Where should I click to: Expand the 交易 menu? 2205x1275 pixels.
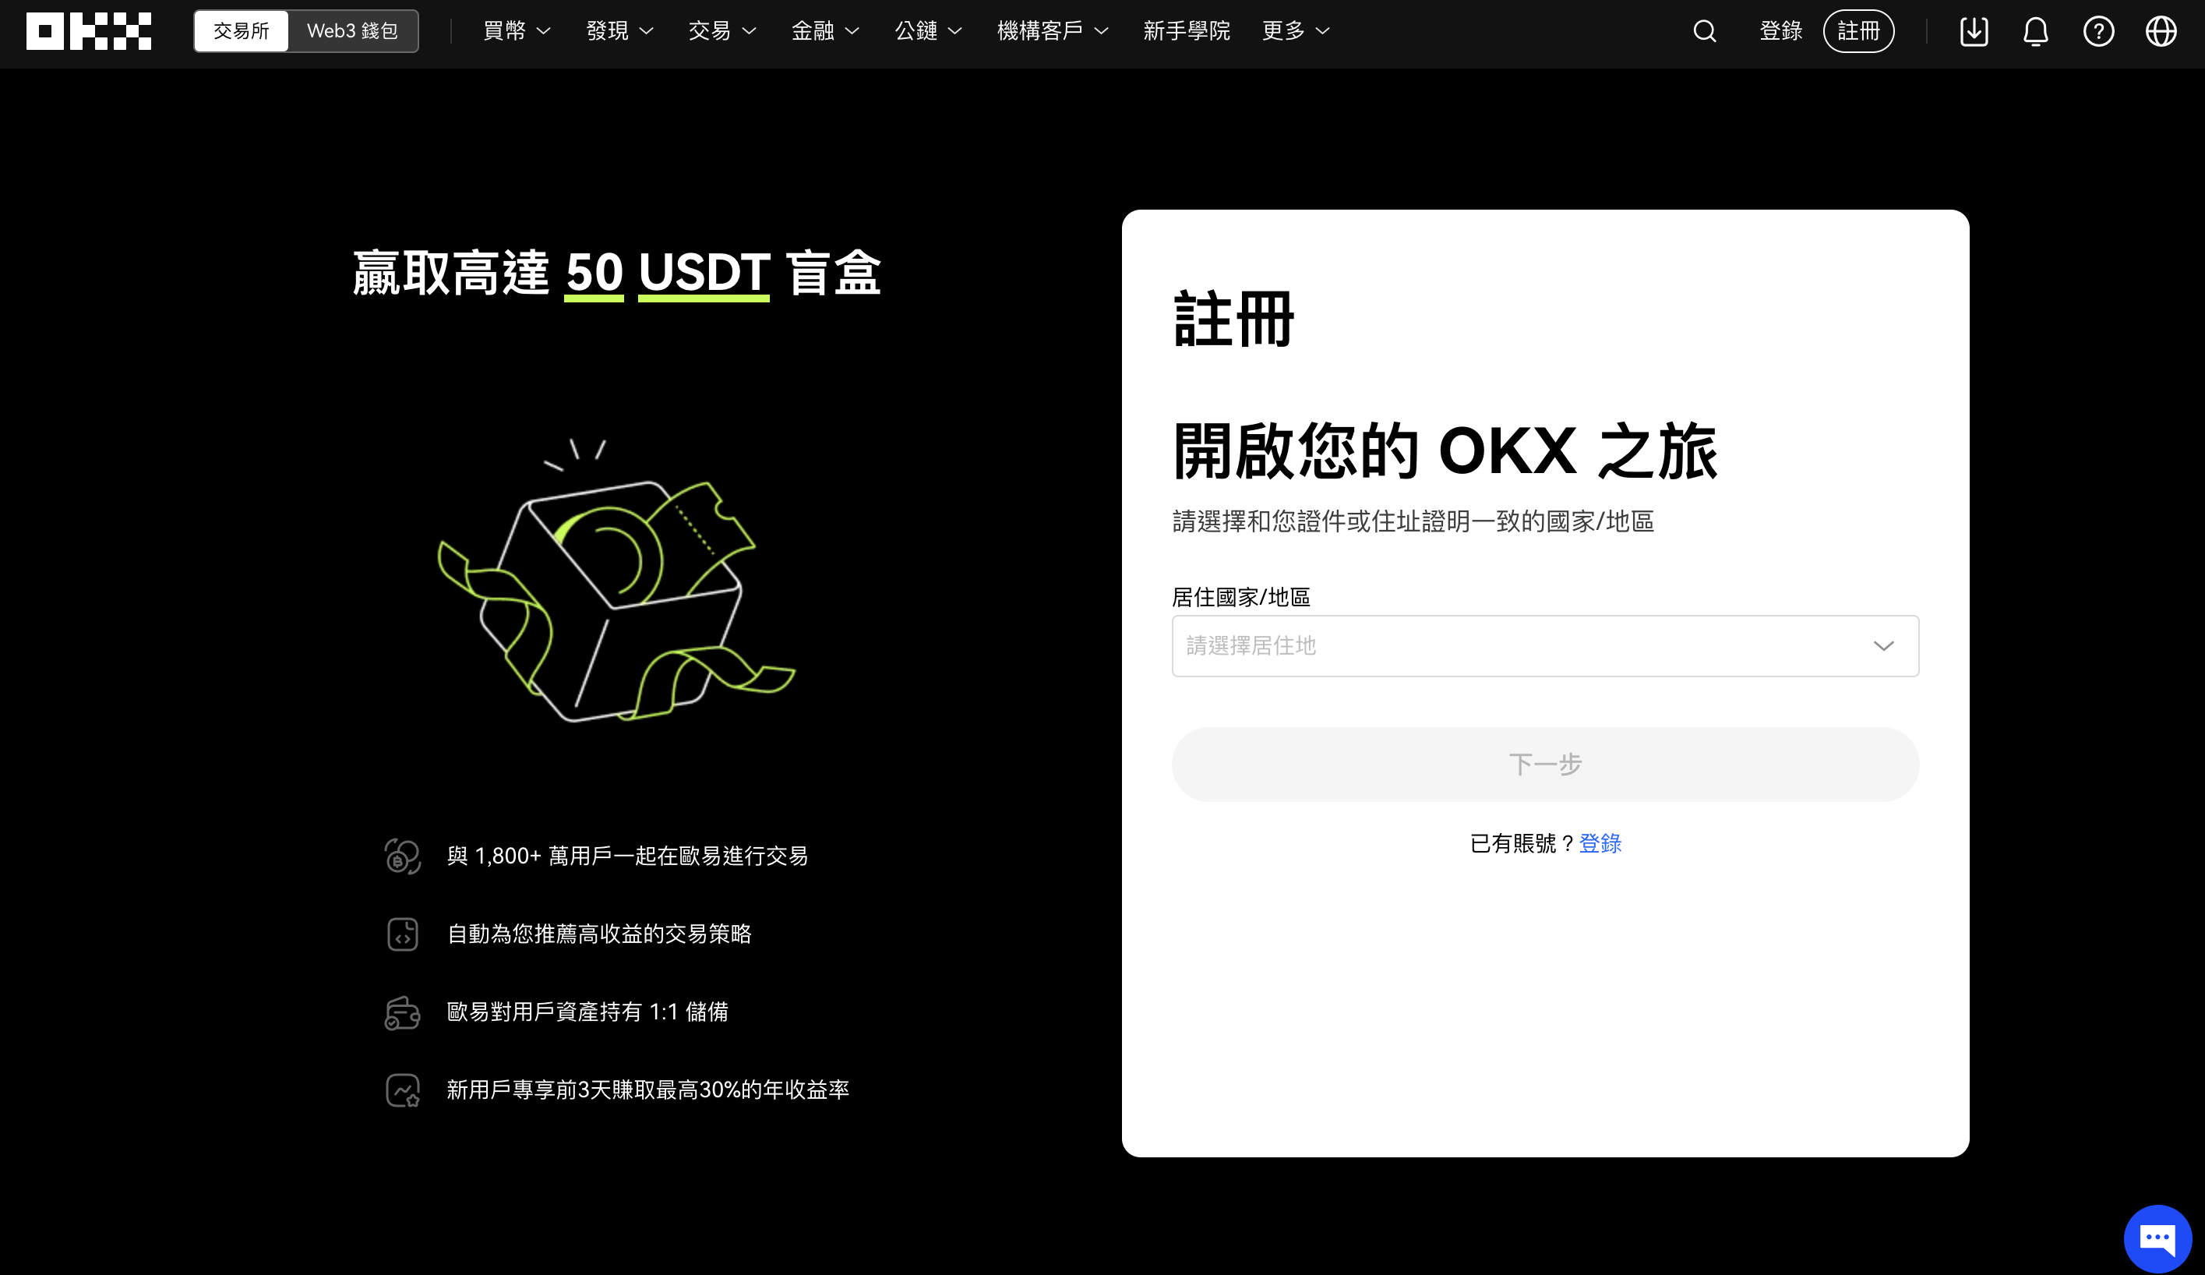[723, 31]
